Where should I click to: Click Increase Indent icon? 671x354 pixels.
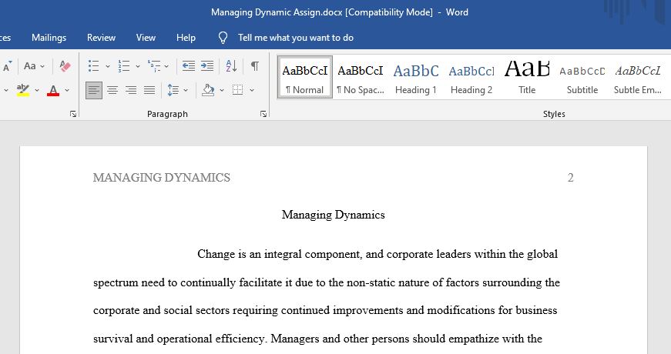[x=207, y=66]
